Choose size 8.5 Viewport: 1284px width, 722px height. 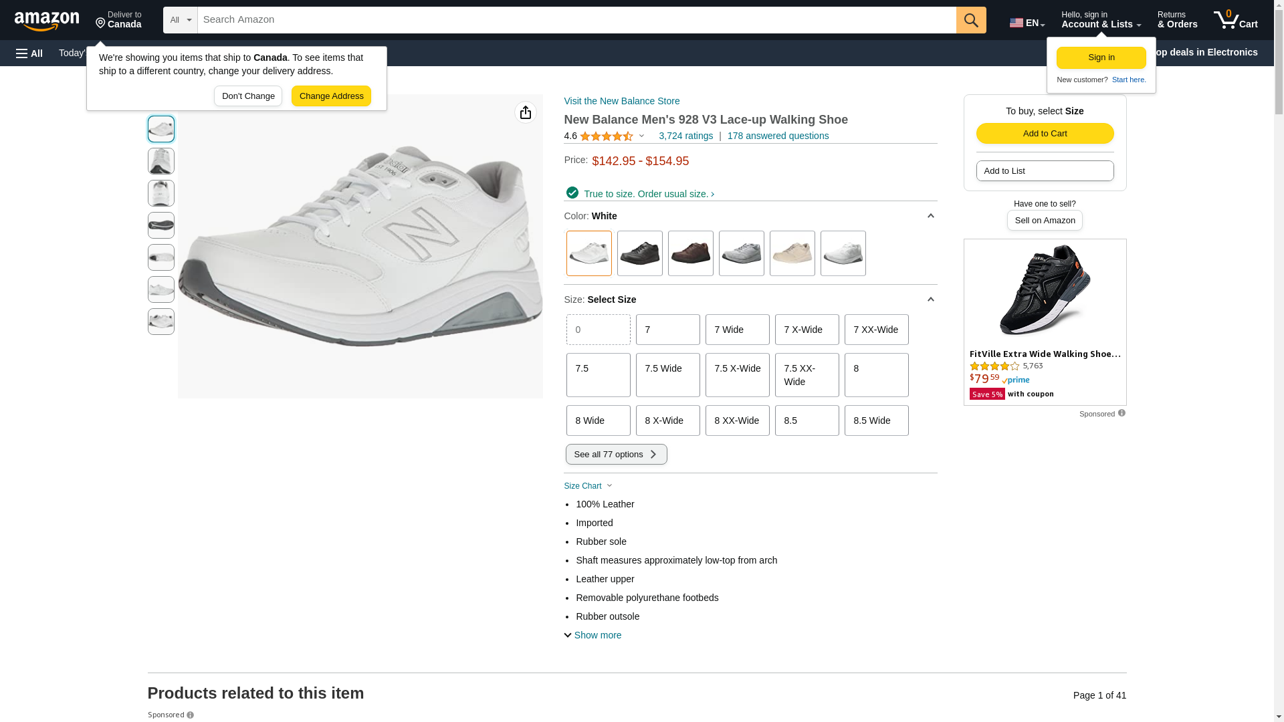pyautogui.click(x=807, y=420)
